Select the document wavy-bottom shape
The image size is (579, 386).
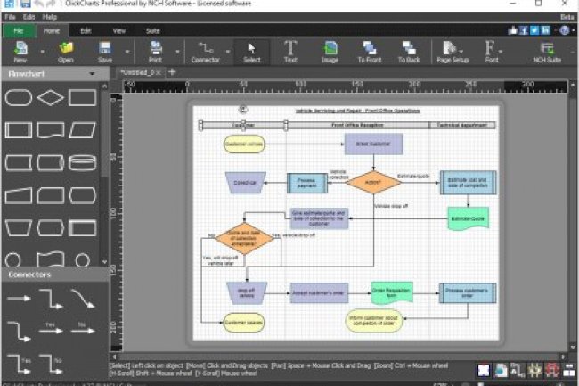(x=51, y=130)
